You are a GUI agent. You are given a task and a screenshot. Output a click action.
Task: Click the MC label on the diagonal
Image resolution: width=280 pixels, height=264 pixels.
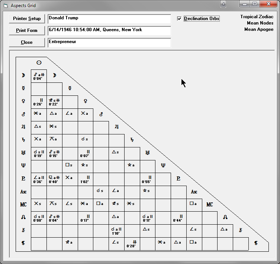point(210,205)
